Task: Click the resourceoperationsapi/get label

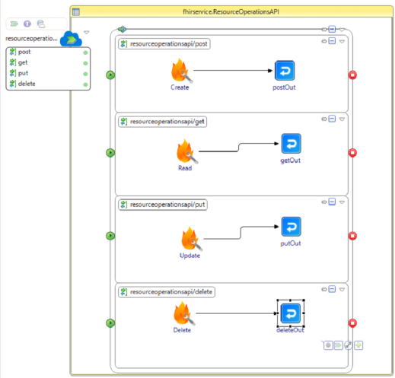Action: pos(167,122)
